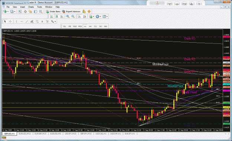
Task: Open the Navigator panel icon
Action: point(30,12)
